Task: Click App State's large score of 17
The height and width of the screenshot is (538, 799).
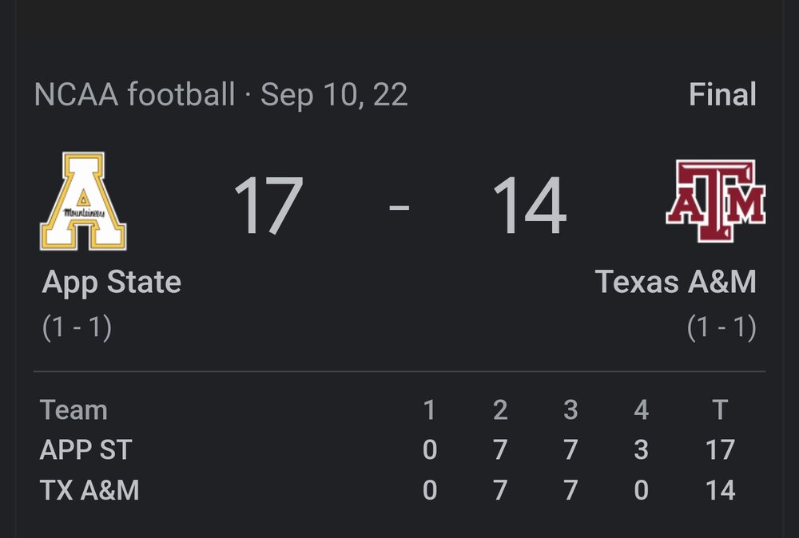Action: pos(268,205)
